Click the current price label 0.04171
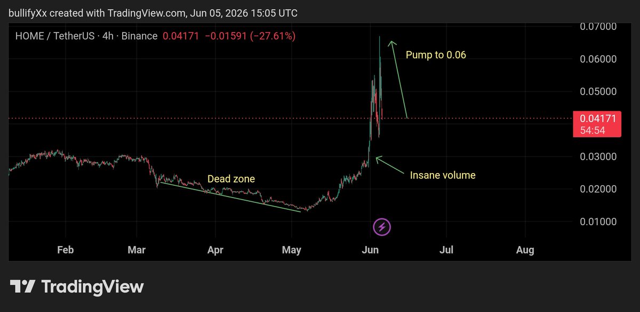The height and width of the screenshot is (312, 640). point(597,119)
